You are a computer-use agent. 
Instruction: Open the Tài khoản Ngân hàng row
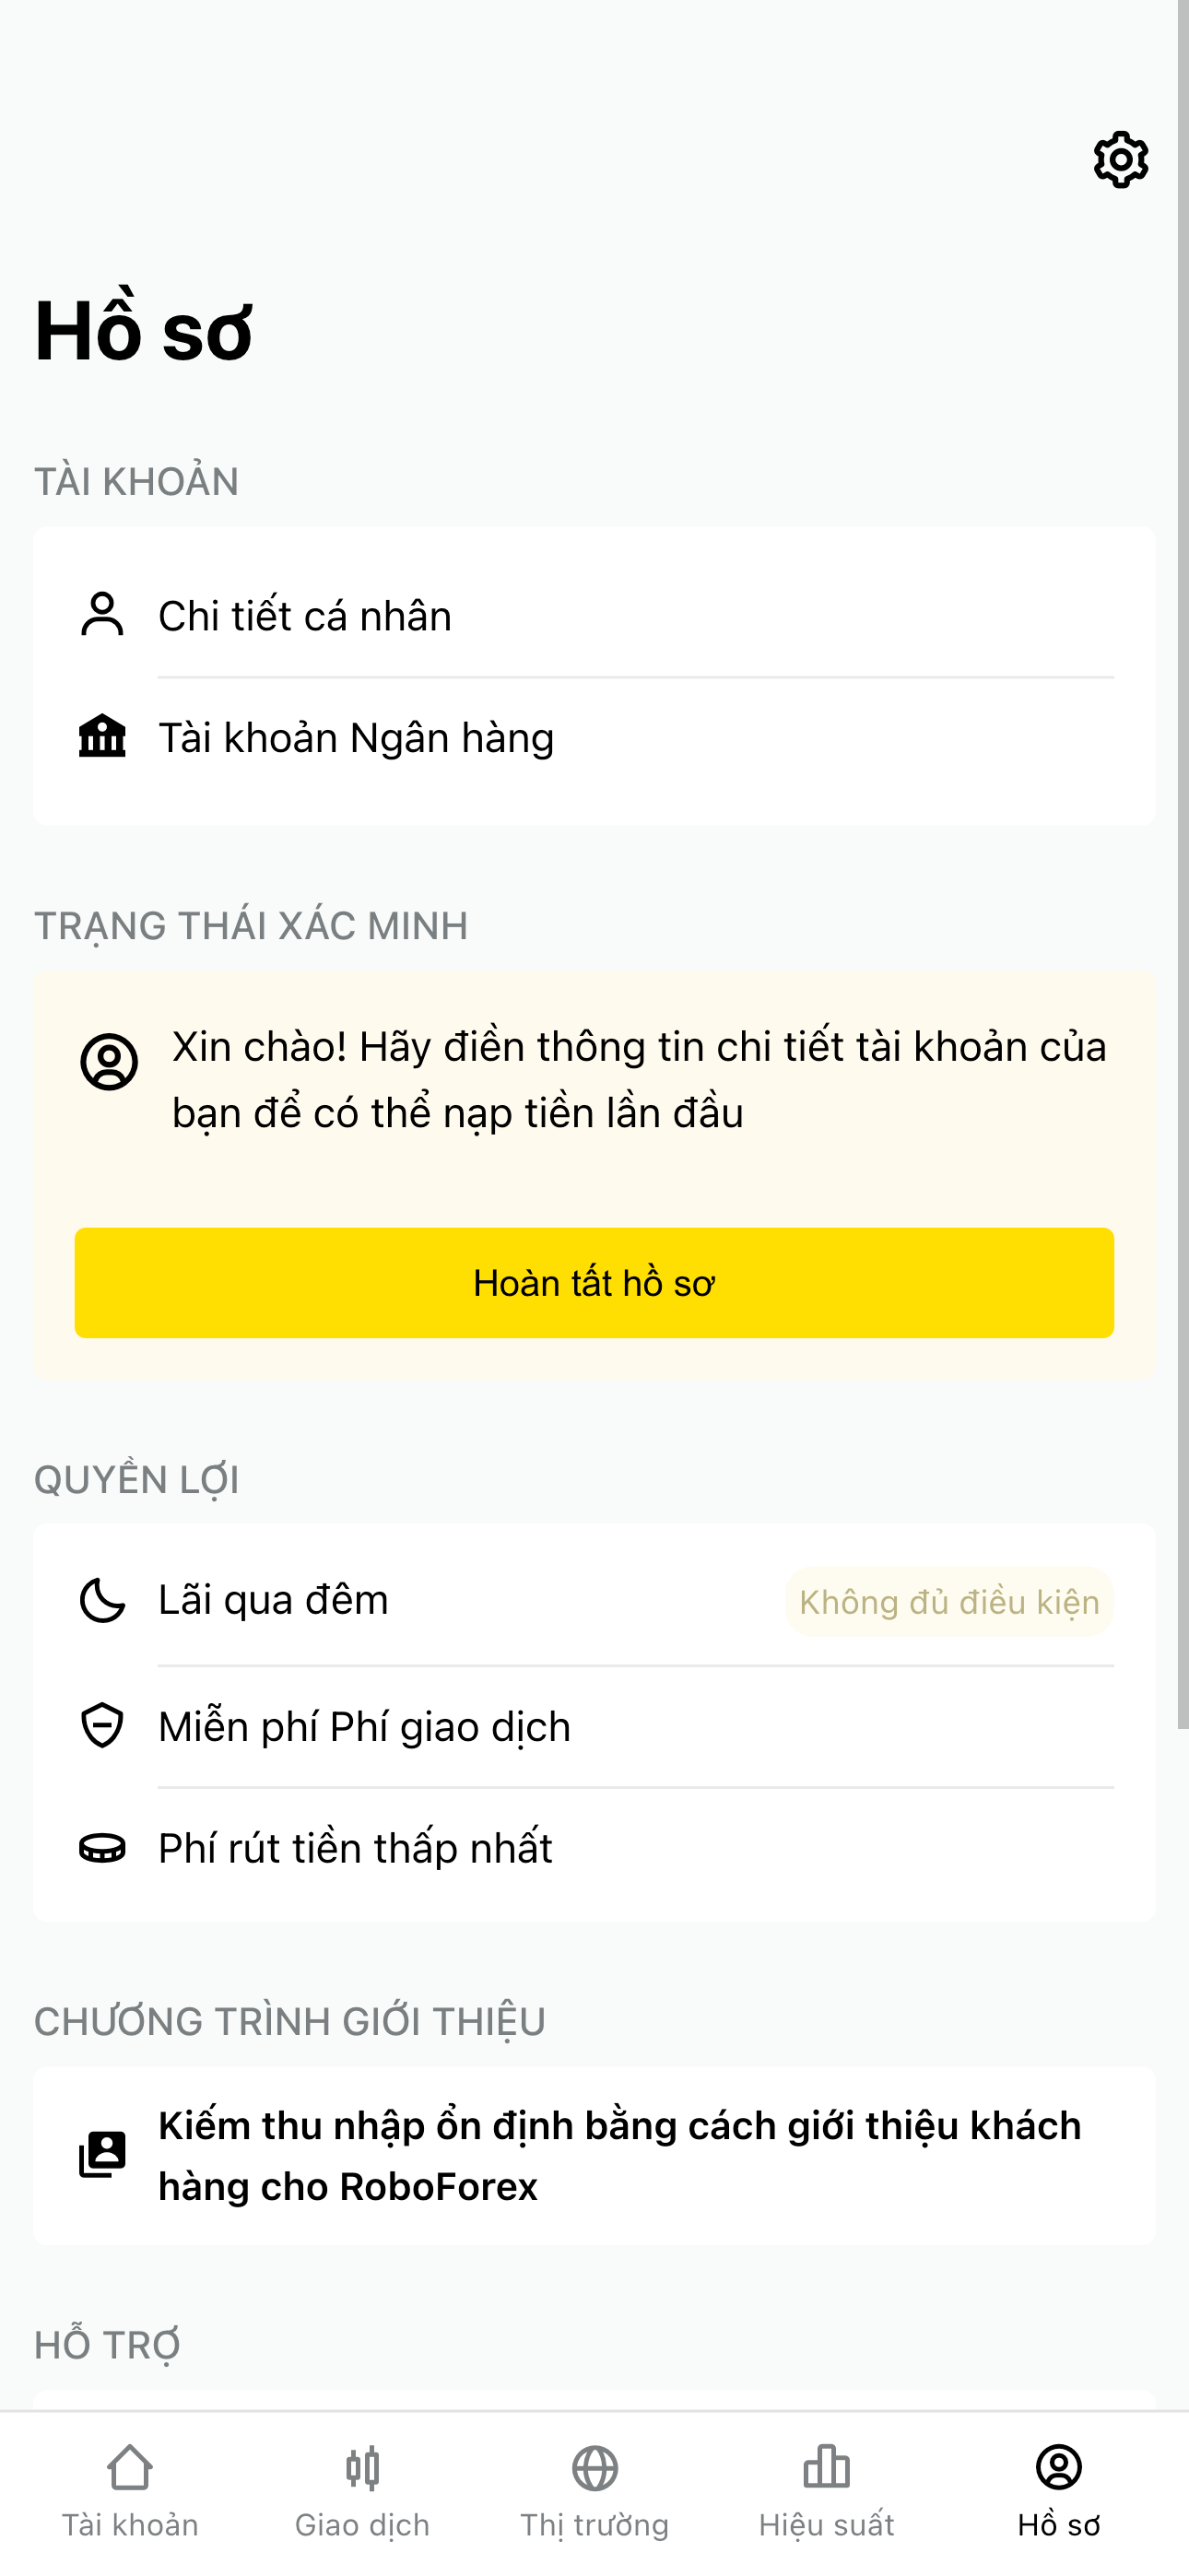point(594,738)
